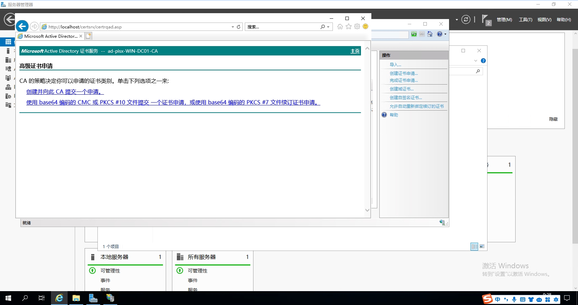Expand the address bar history dropdown

point(233,27)
